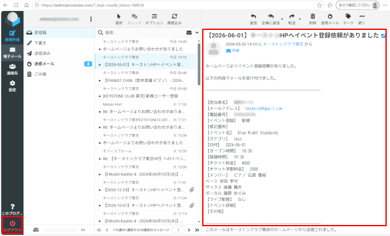Click the disk quota usage bar
Image resolution: width=390 pixels, height=236 pixels.
pyautogui.click(x=60, y=230)
